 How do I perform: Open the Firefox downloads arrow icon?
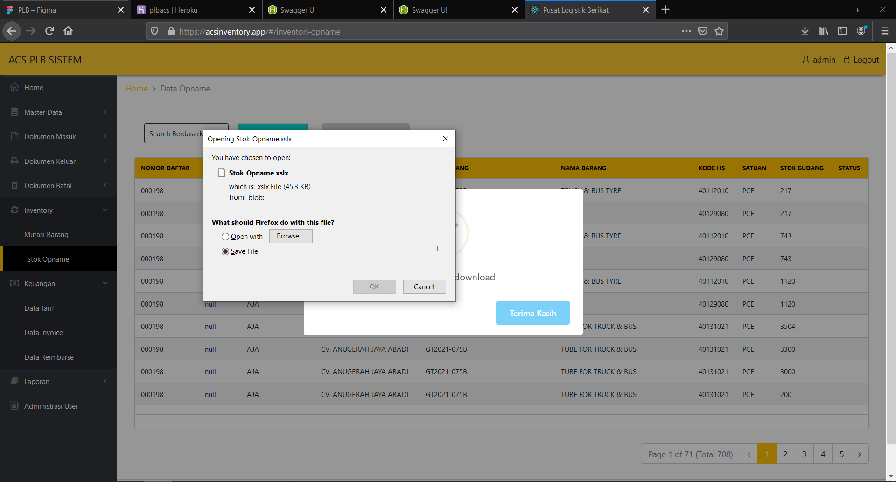point(805,31)
